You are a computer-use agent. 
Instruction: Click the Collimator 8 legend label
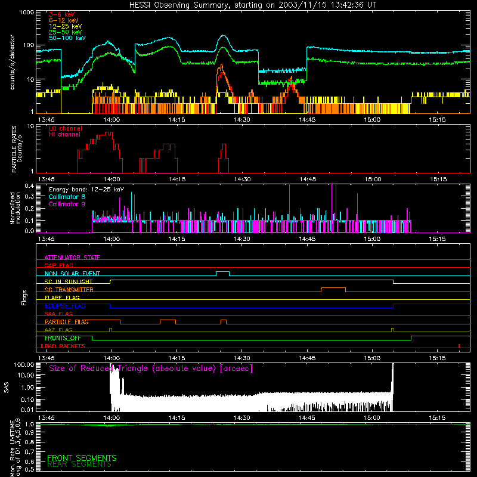point(67,197)
